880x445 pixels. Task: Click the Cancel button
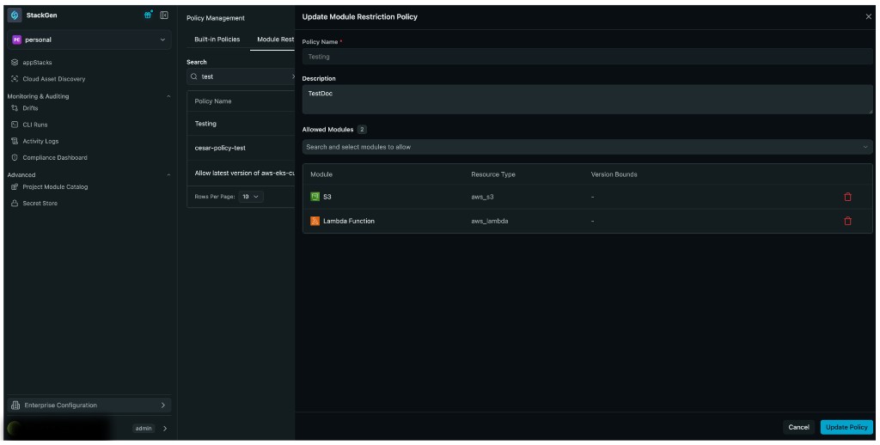(x=798, y=427)
